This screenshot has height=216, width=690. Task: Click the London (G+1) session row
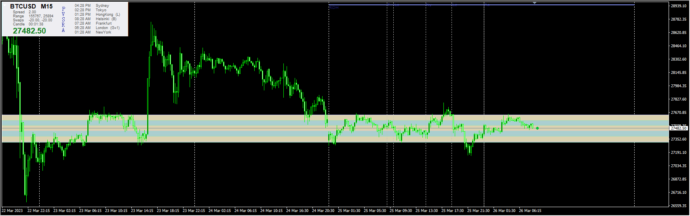coord(97,28)
